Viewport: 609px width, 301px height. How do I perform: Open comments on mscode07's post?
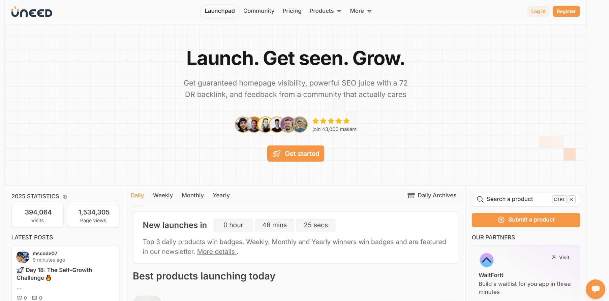coord(34,298)
